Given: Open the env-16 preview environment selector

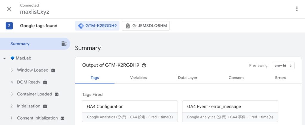Looking at the screenshot, I should pyautogui.click(x=283, y=66).
